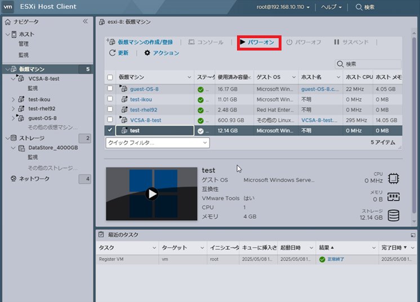The image size is (420, 302).
Task: Click the Power On (パワーオン) button
Action: [260, 42]
